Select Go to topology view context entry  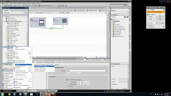(23, 61)
